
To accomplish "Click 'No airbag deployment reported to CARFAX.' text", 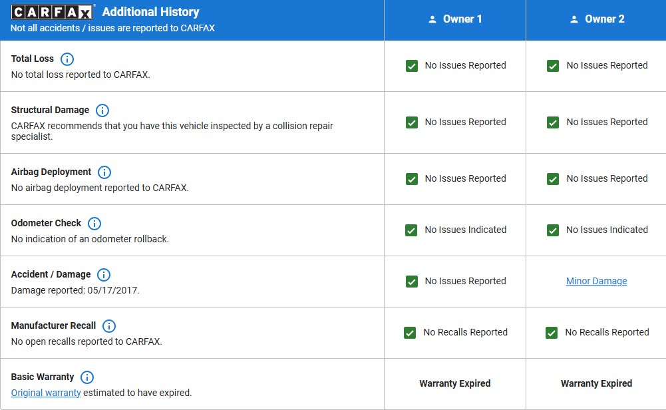I will pos(100,188).
